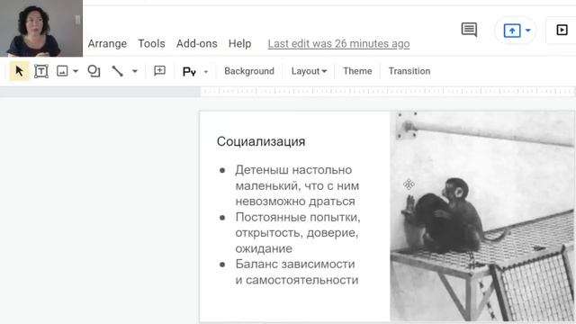Open the 'Last edit was 26 minutes ago' link

338,44
